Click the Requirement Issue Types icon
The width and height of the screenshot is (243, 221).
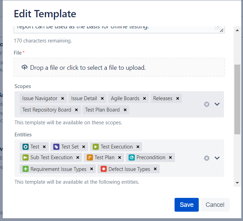[x=25, y=169]
